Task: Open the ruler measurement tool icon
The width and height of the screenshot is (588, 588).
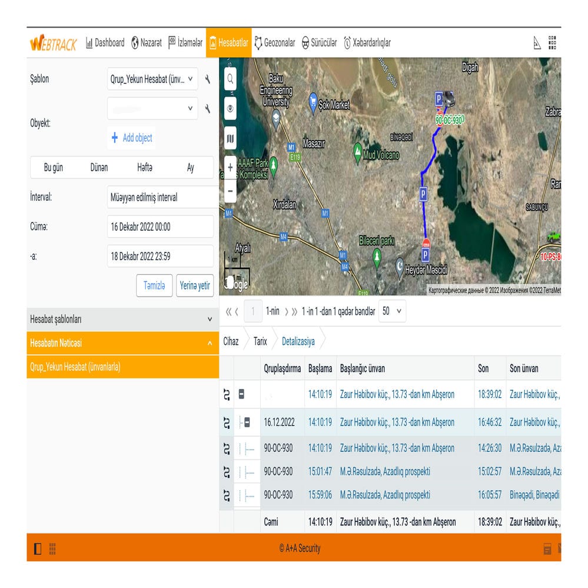Action: click(x=537, y=43)
